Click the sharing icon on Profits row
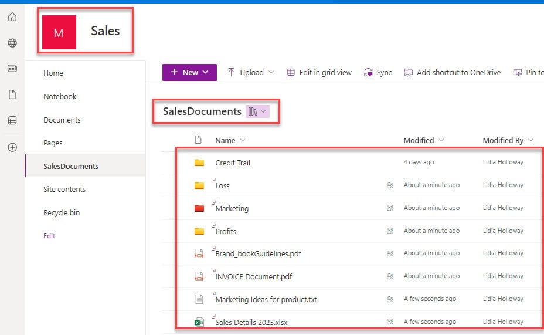544x335 pixels. click(x=390, y=231)
